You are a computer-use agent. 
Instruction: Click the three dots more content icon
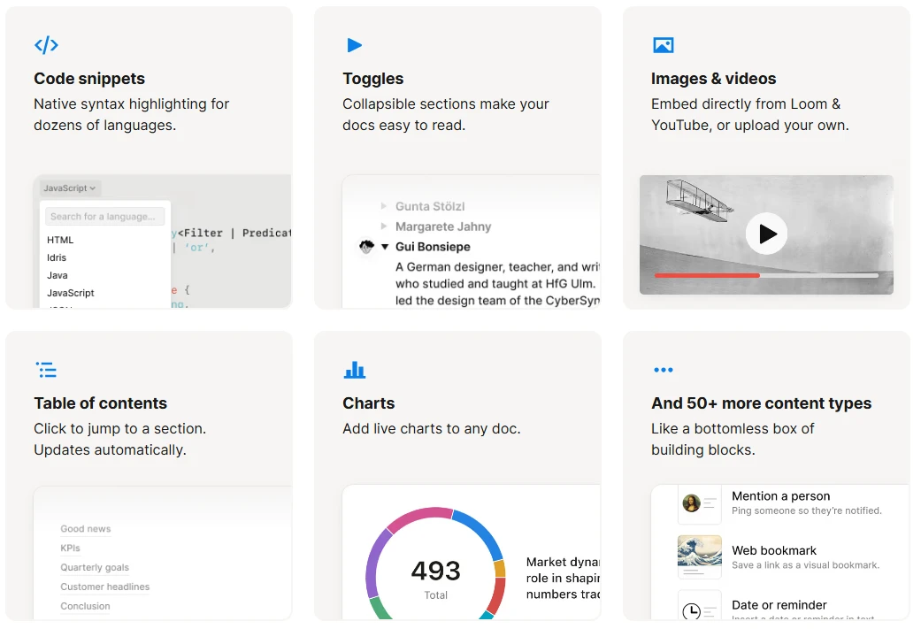tap(663, 370)
